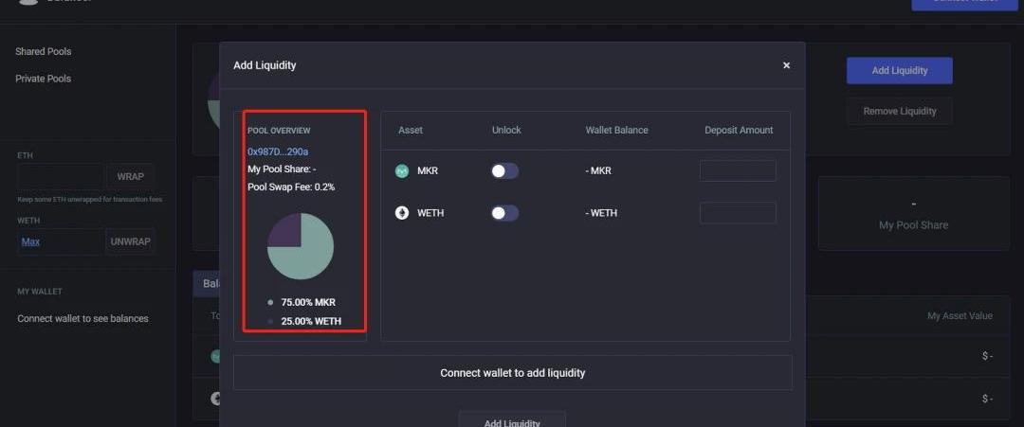Click the Remove Liquidity button

899,112
